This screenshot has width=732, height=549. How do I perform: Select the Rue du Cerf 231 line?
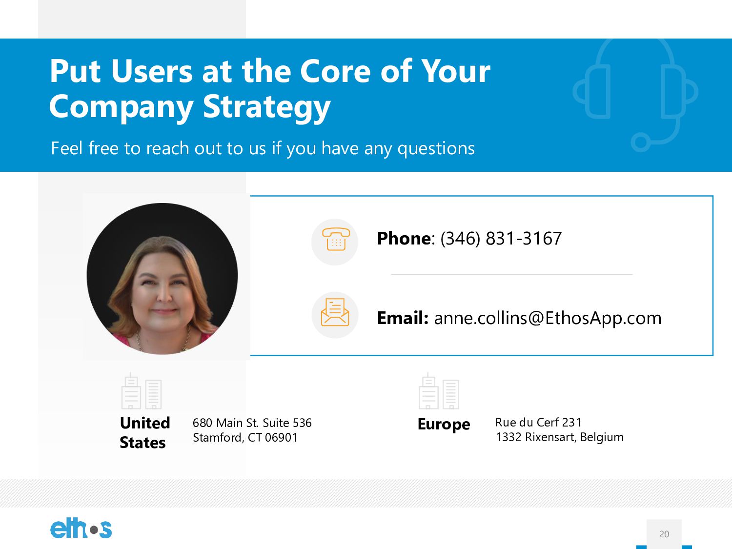538,423
